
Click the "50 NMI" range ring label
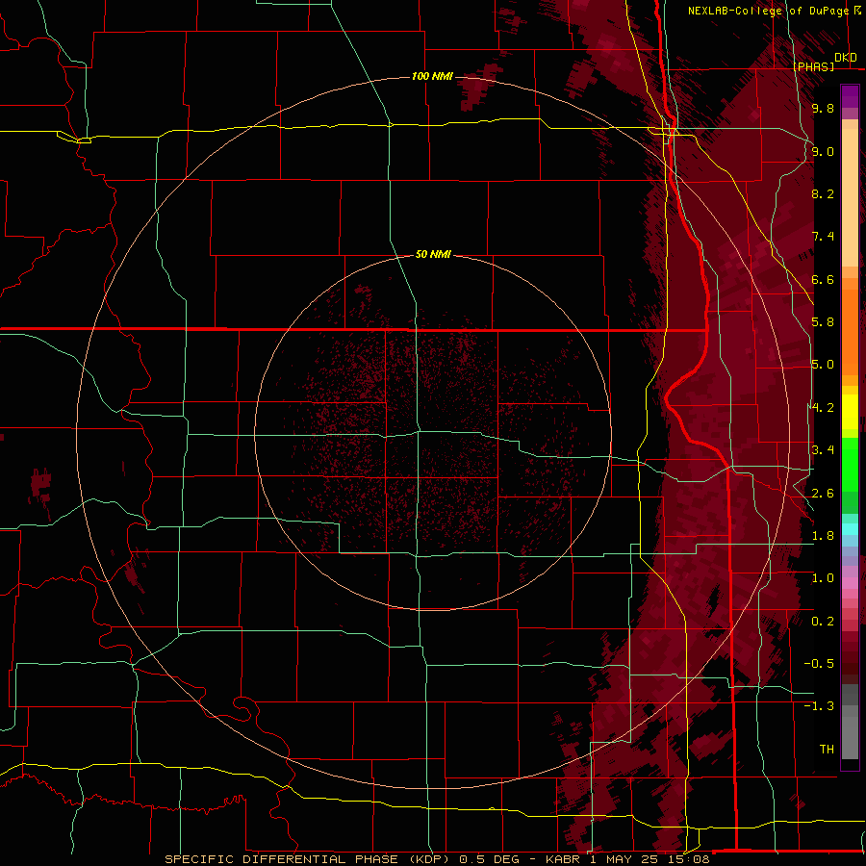coord(433,254)
